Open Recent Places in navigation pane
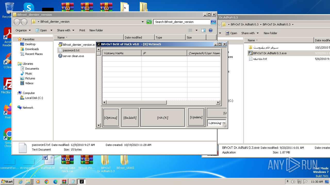This screenshot has width=330, height=185. [x=34, y=54]
